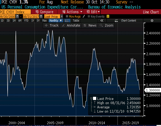This screenshot has height=126, width=161.
Task: Switch to the Table view
Action: (x=76, y=21)
